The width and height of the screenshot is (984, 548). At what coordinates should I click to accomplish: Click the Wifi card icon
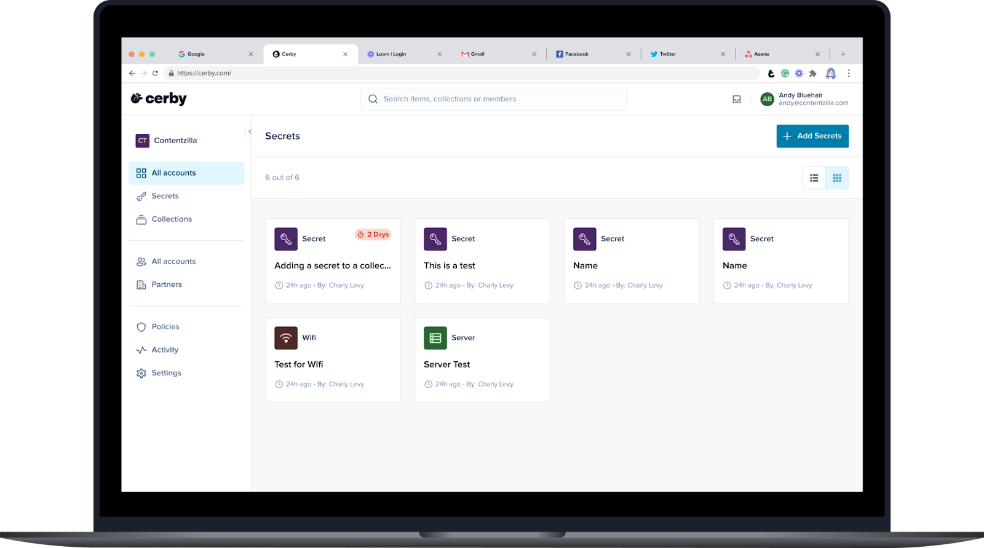pos(286,338)
